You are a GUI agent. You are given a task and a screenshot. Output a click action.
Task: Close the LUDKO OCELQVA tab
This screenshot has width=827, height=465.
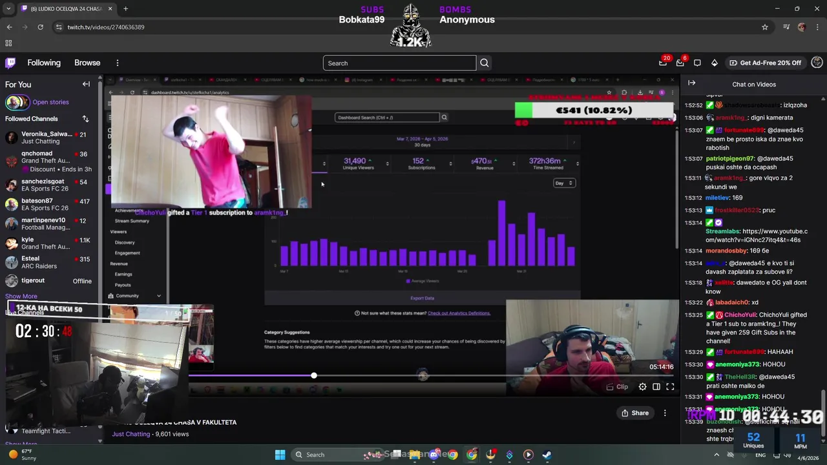110,9
